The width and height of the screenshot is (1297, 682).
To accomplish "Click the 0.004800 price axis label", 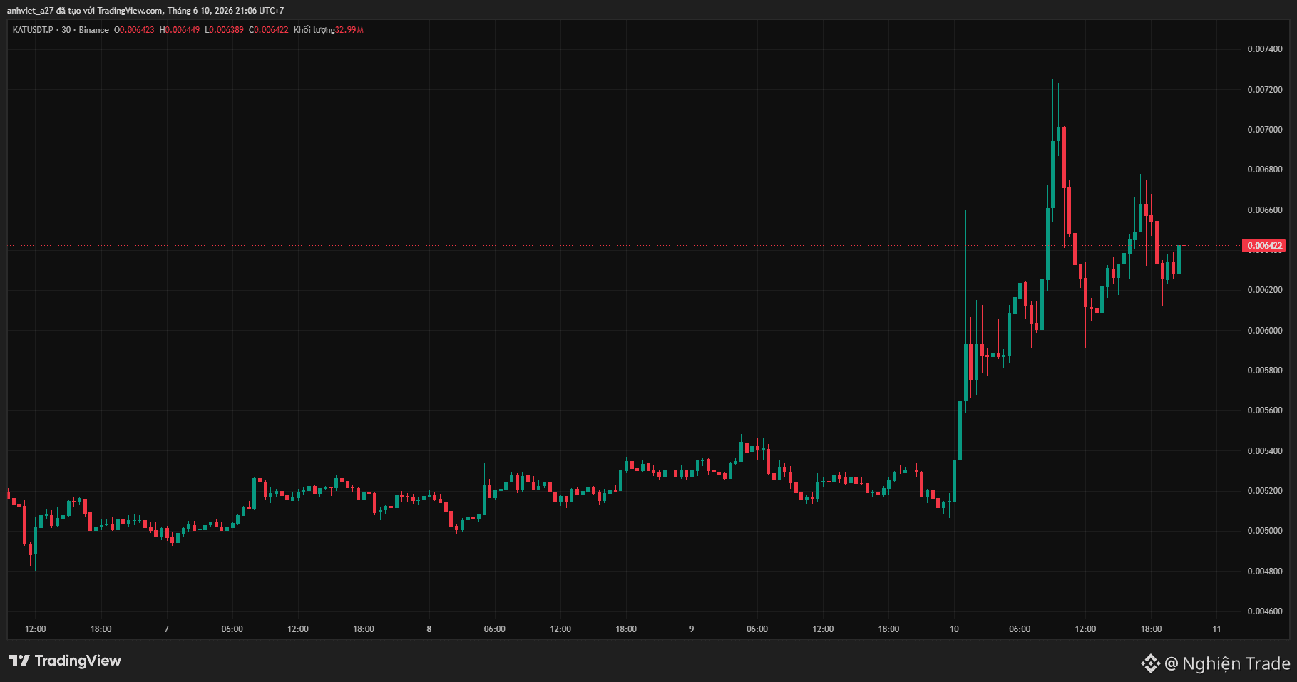I will [x=1265, y=572].
